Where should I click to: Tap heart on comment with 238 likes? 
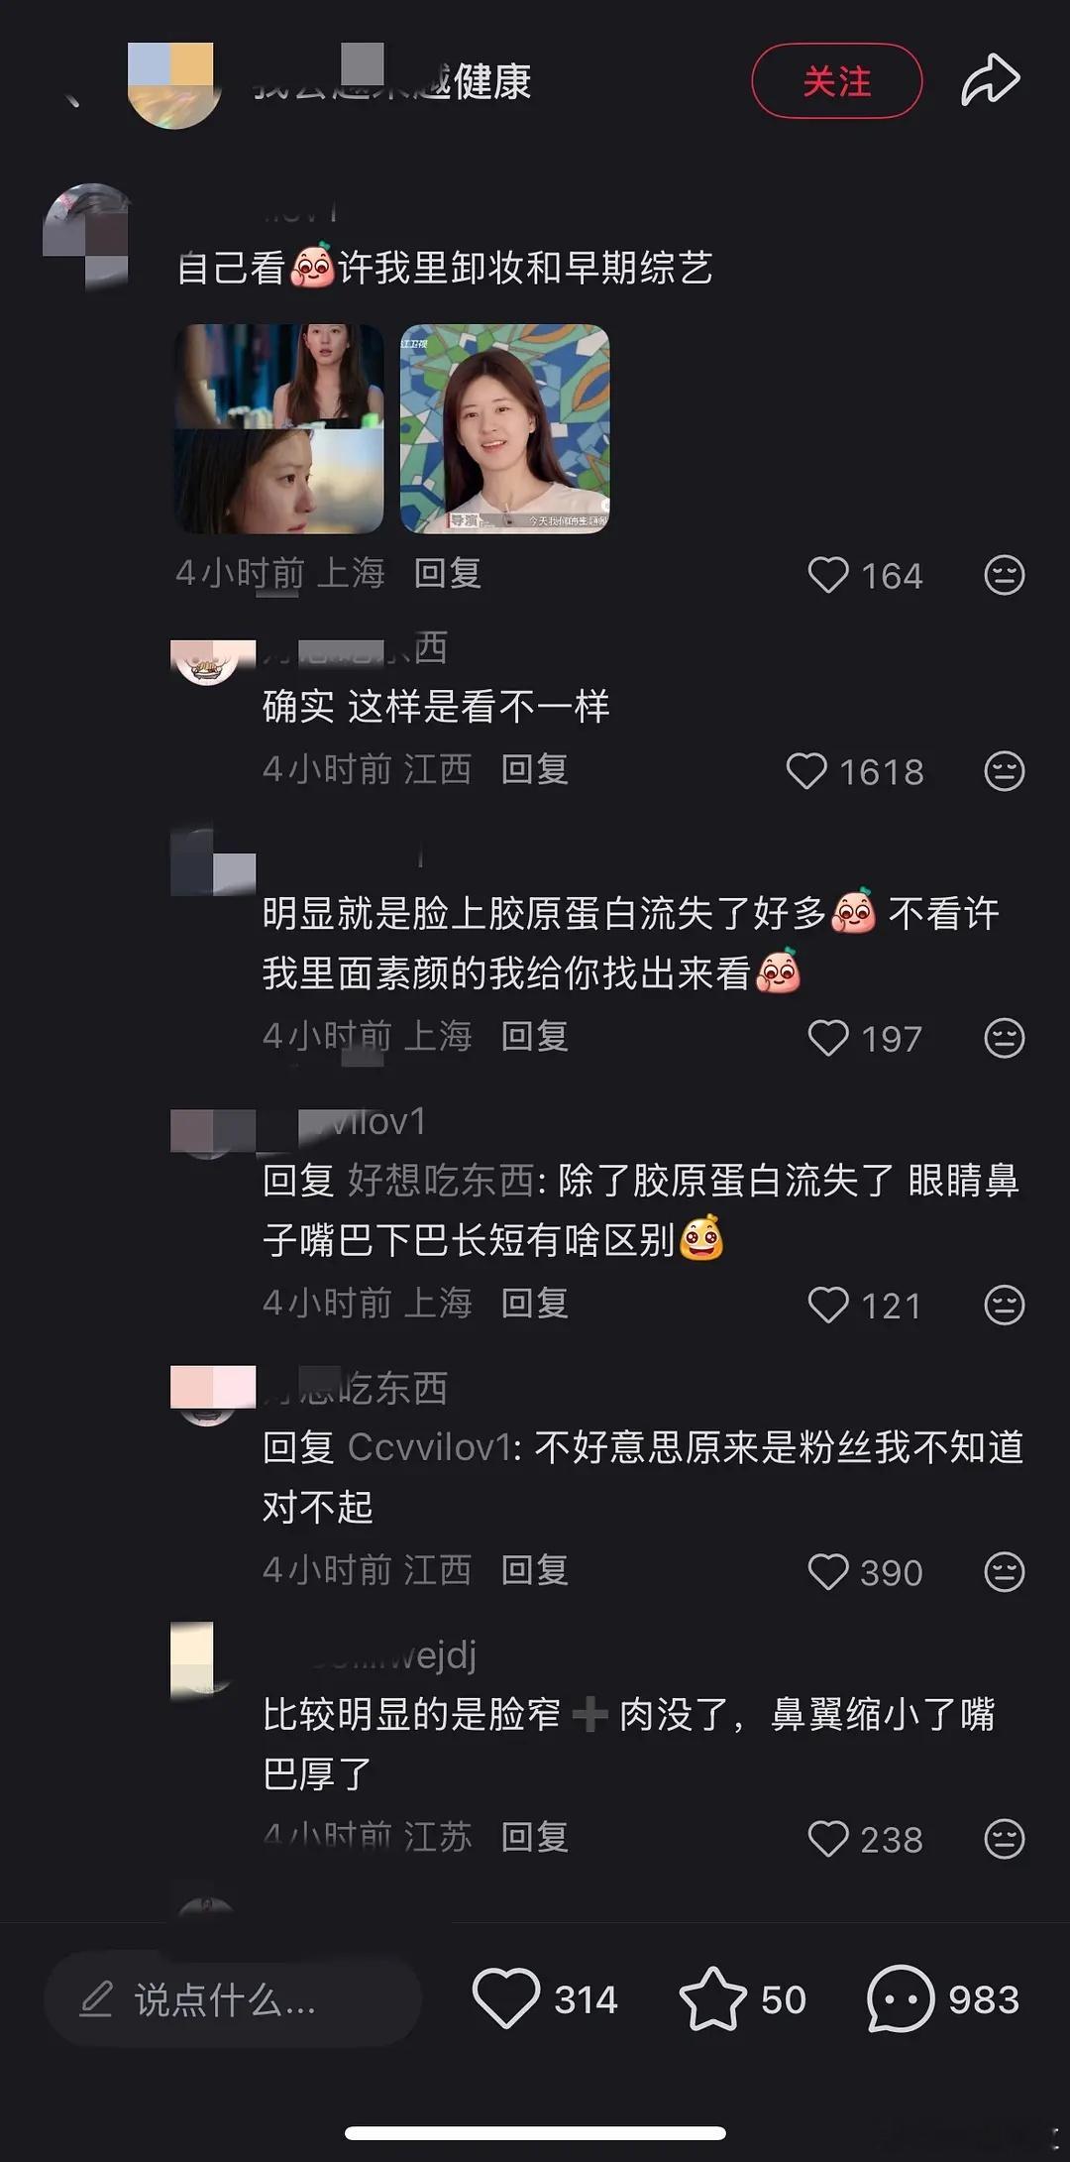(x=828, y=1838)
